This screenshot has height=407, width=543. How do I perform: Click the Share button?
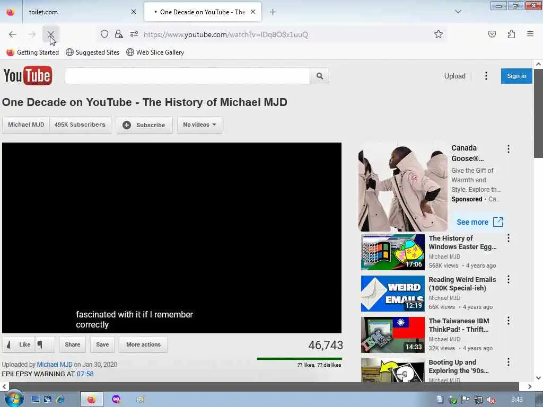click(x=72, y=344)
